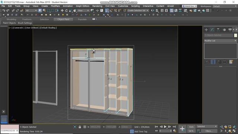Open the key filter 'Selected' dropdown
The width and height of the screenshot is (238, 134).
(x=207, y=127)
